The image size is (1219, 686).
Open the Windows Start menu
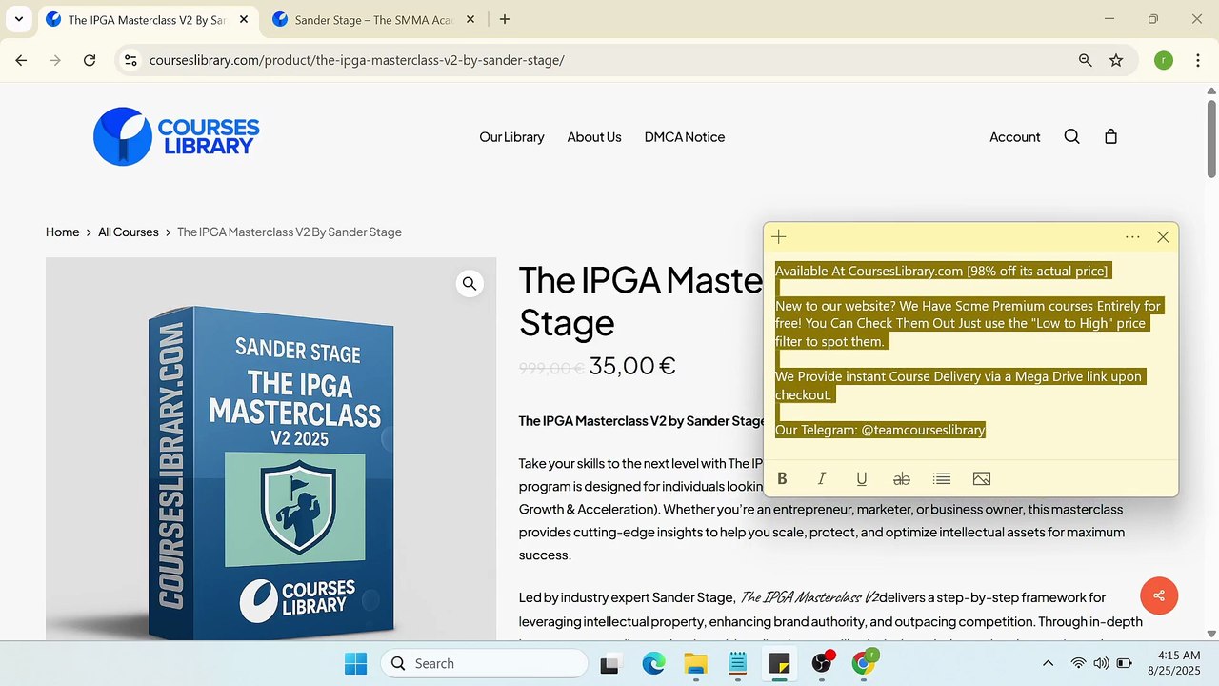(x=355, y=663)
